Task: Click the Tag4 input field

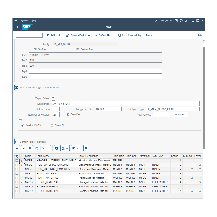Action: pyautogui.click(x=95, y=71)
